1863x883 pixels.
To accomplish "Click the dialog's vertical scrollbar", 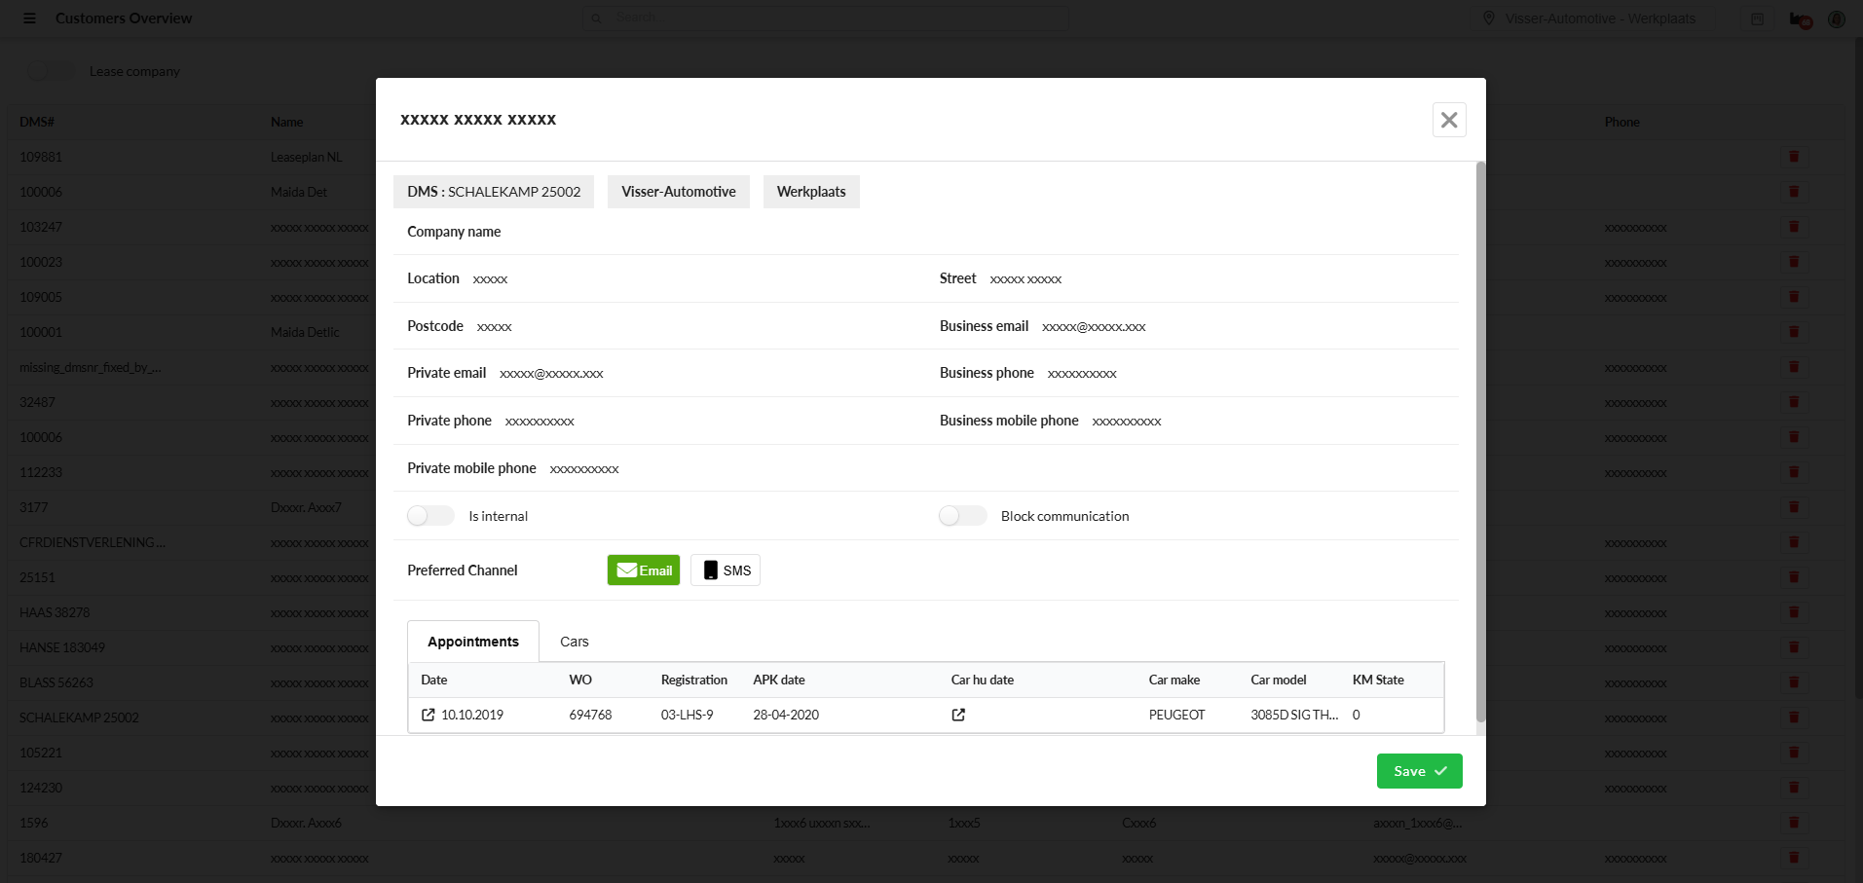I will point(1480,438).
